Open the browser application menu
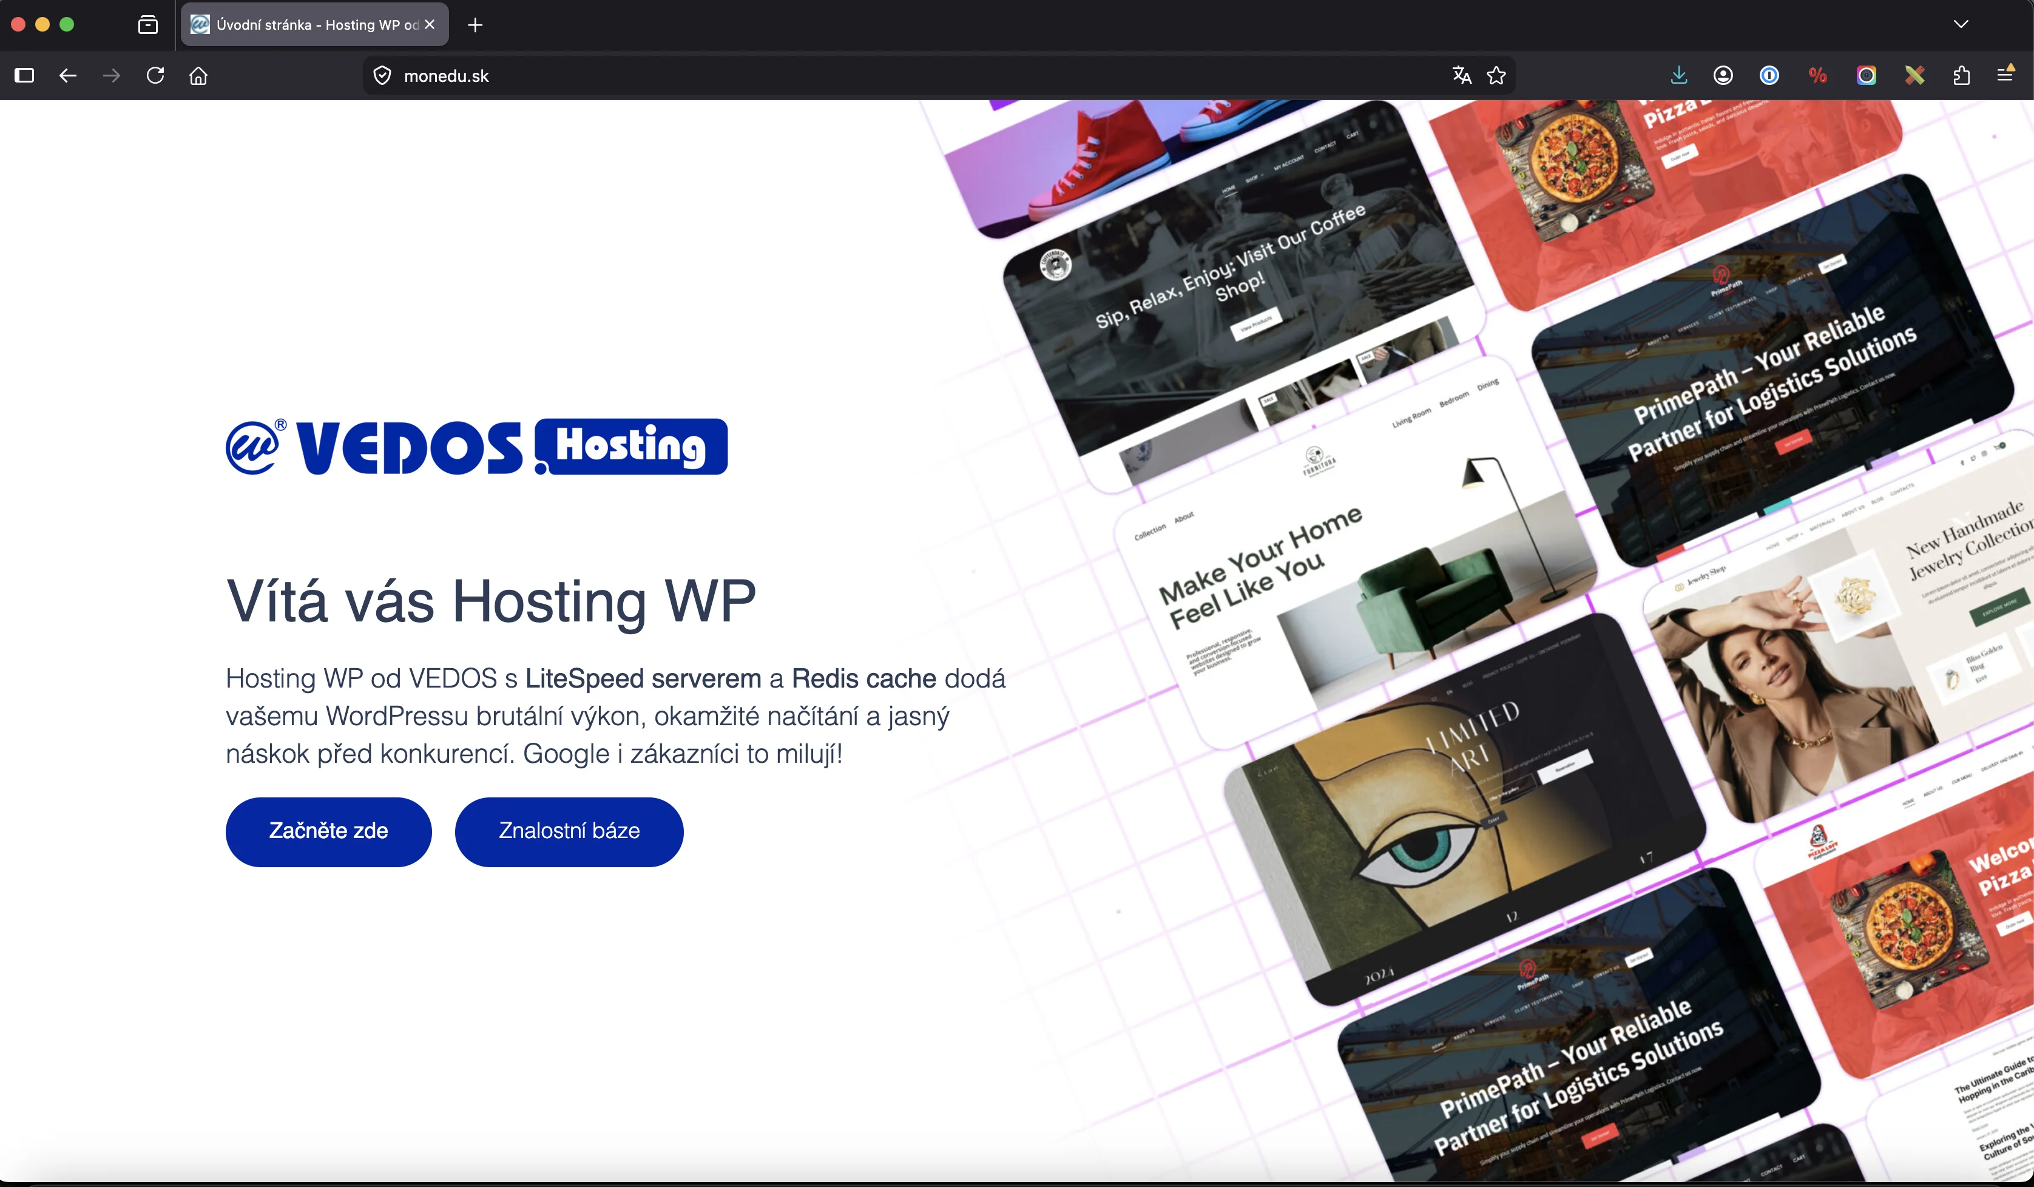 pyautogui.click(x=2005, y=75)
